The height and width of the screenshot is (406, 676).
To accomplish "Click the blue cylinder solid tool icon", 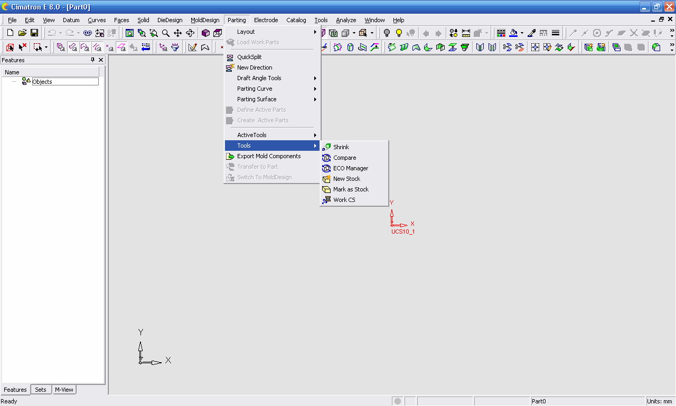I will click(x=350, y=47).
